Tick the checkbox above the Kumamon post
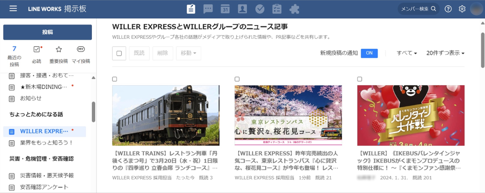The image size is (485, 193). (359, 79)
